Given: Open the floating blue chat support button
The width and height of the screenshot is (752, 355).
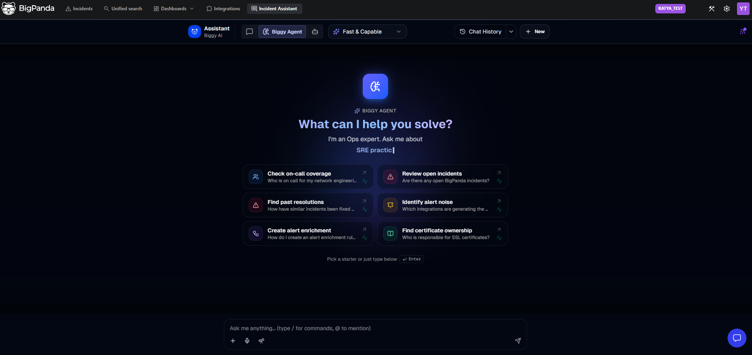Looking at the screenshot, I should 737,338.
